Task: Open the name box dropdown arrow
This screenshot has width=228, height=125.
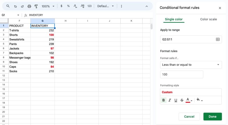Action: point(18,15)
